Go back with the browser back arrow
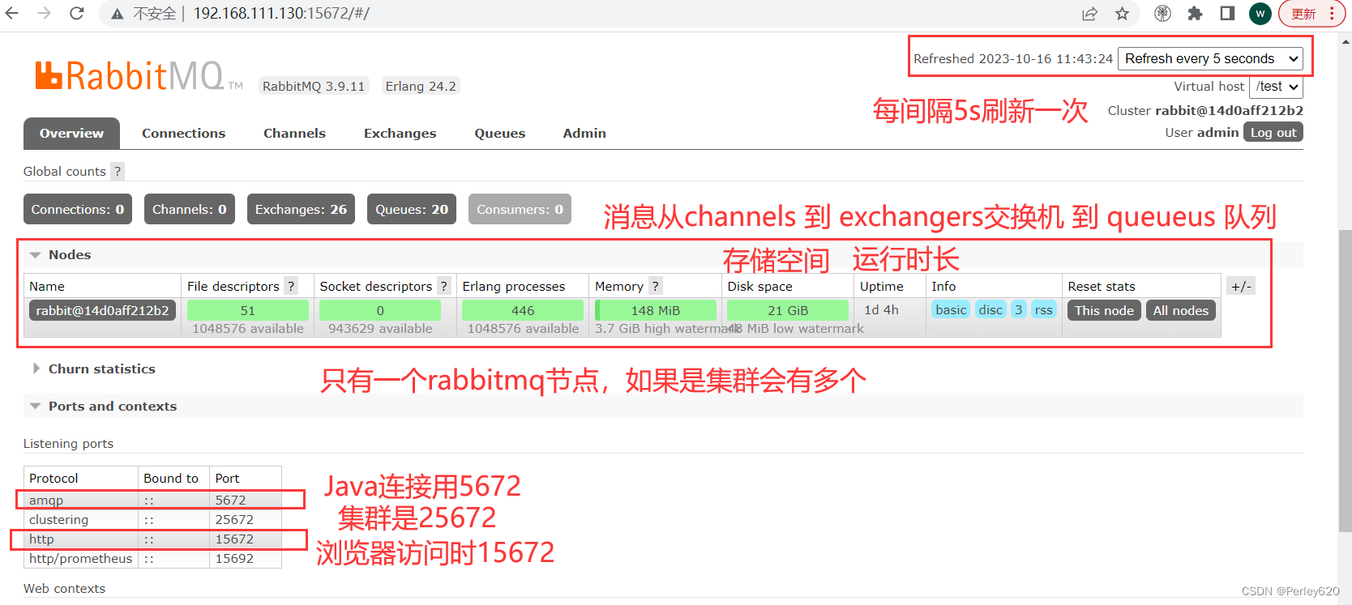Screen dimensions: 1352x605 pyautogui.click(x=12, y=13)
